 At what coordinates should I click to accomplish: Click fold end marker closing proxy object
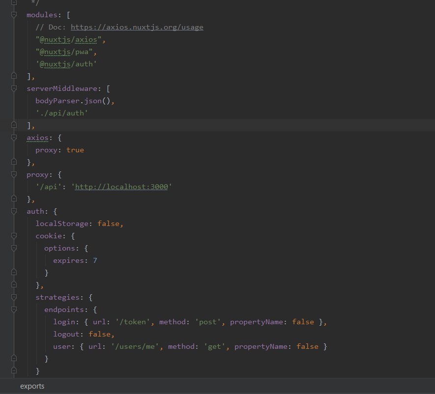[x=14, y=199]
